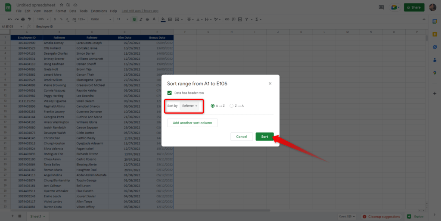This screenshot has height=221, width=441.
Task: Click the Sort button
Action: click(265, 137)
